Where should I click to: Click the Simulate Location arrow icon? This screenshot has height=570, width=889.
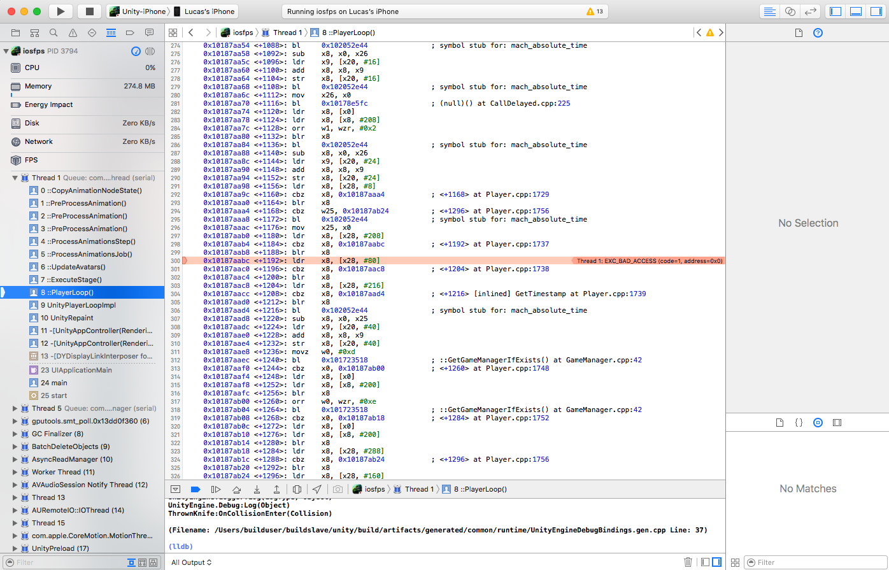[317, 489]
